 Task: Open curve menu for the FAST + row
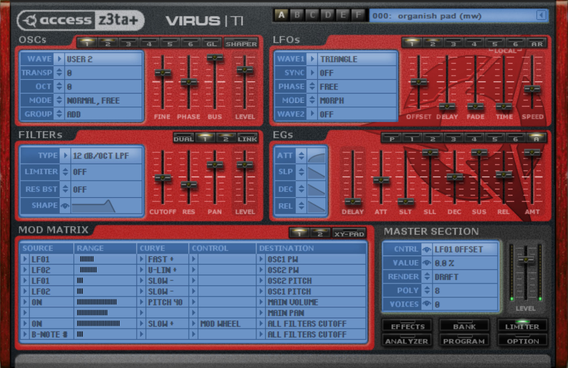pyautogui.click(x=141, y=259)
